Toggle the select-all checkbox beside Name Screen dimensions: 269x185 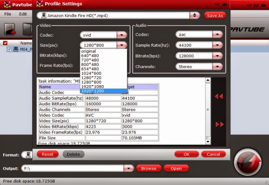click(x=5, y=43)
